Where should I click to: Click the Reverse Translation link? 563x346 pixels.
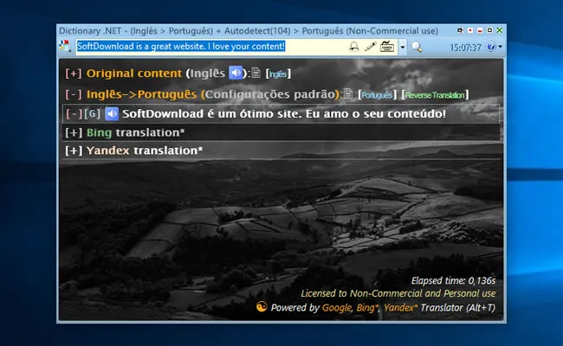click(x=435, y=94)
